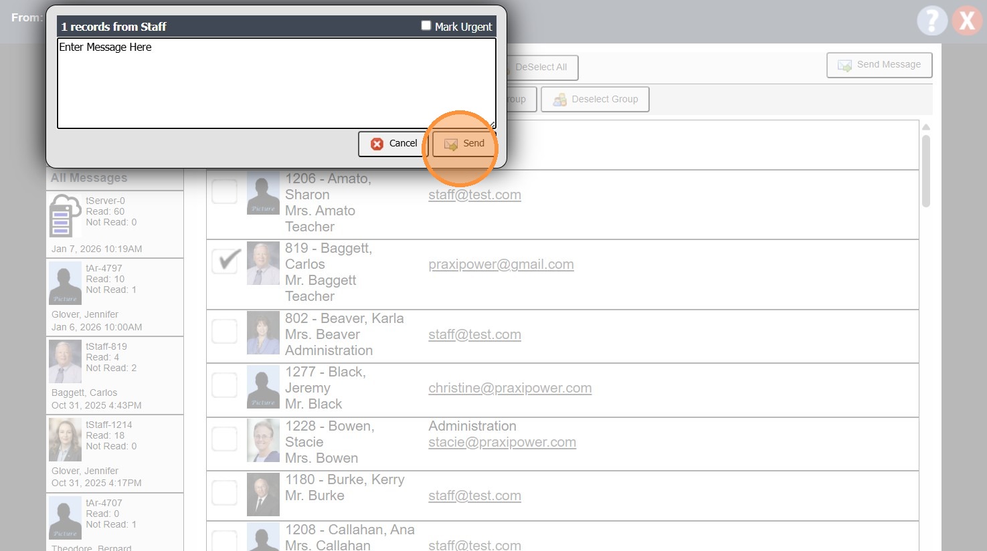This screenshot has width=987, height=551.
Task: Open help via the question mark icon
Action: [932, 21]
